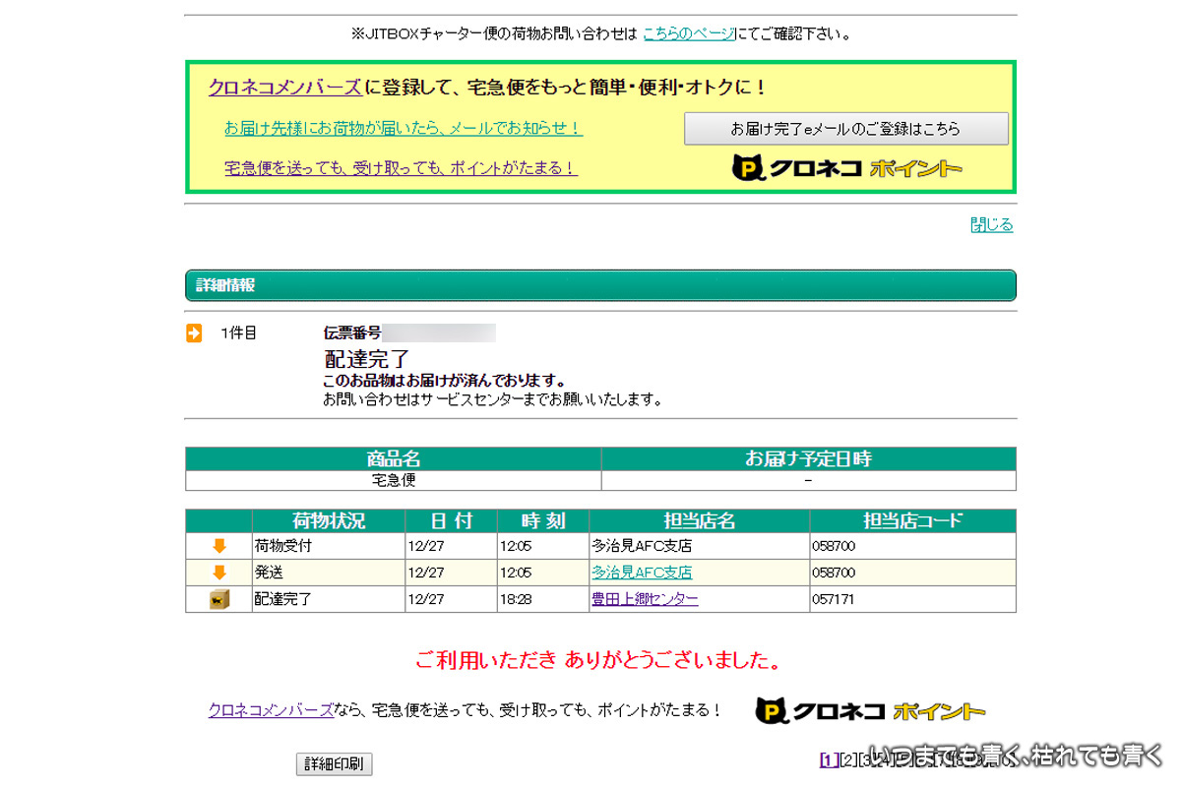Click 閉じる to close details

click(991, 225)
